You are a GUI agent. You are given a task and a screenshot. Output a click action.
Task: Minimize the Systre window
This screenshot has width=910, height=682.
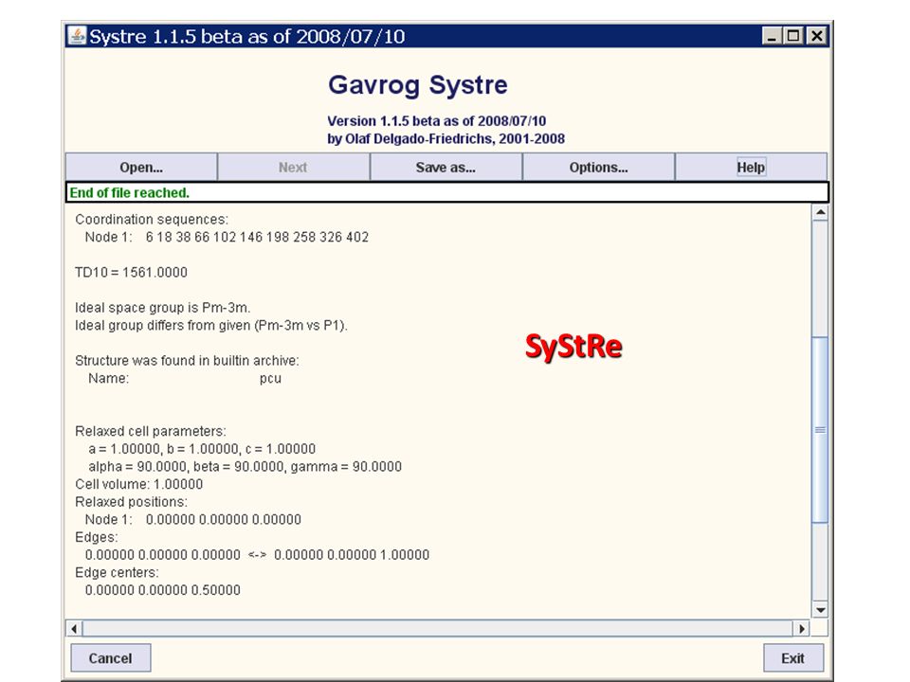click(x=772, y=36)
